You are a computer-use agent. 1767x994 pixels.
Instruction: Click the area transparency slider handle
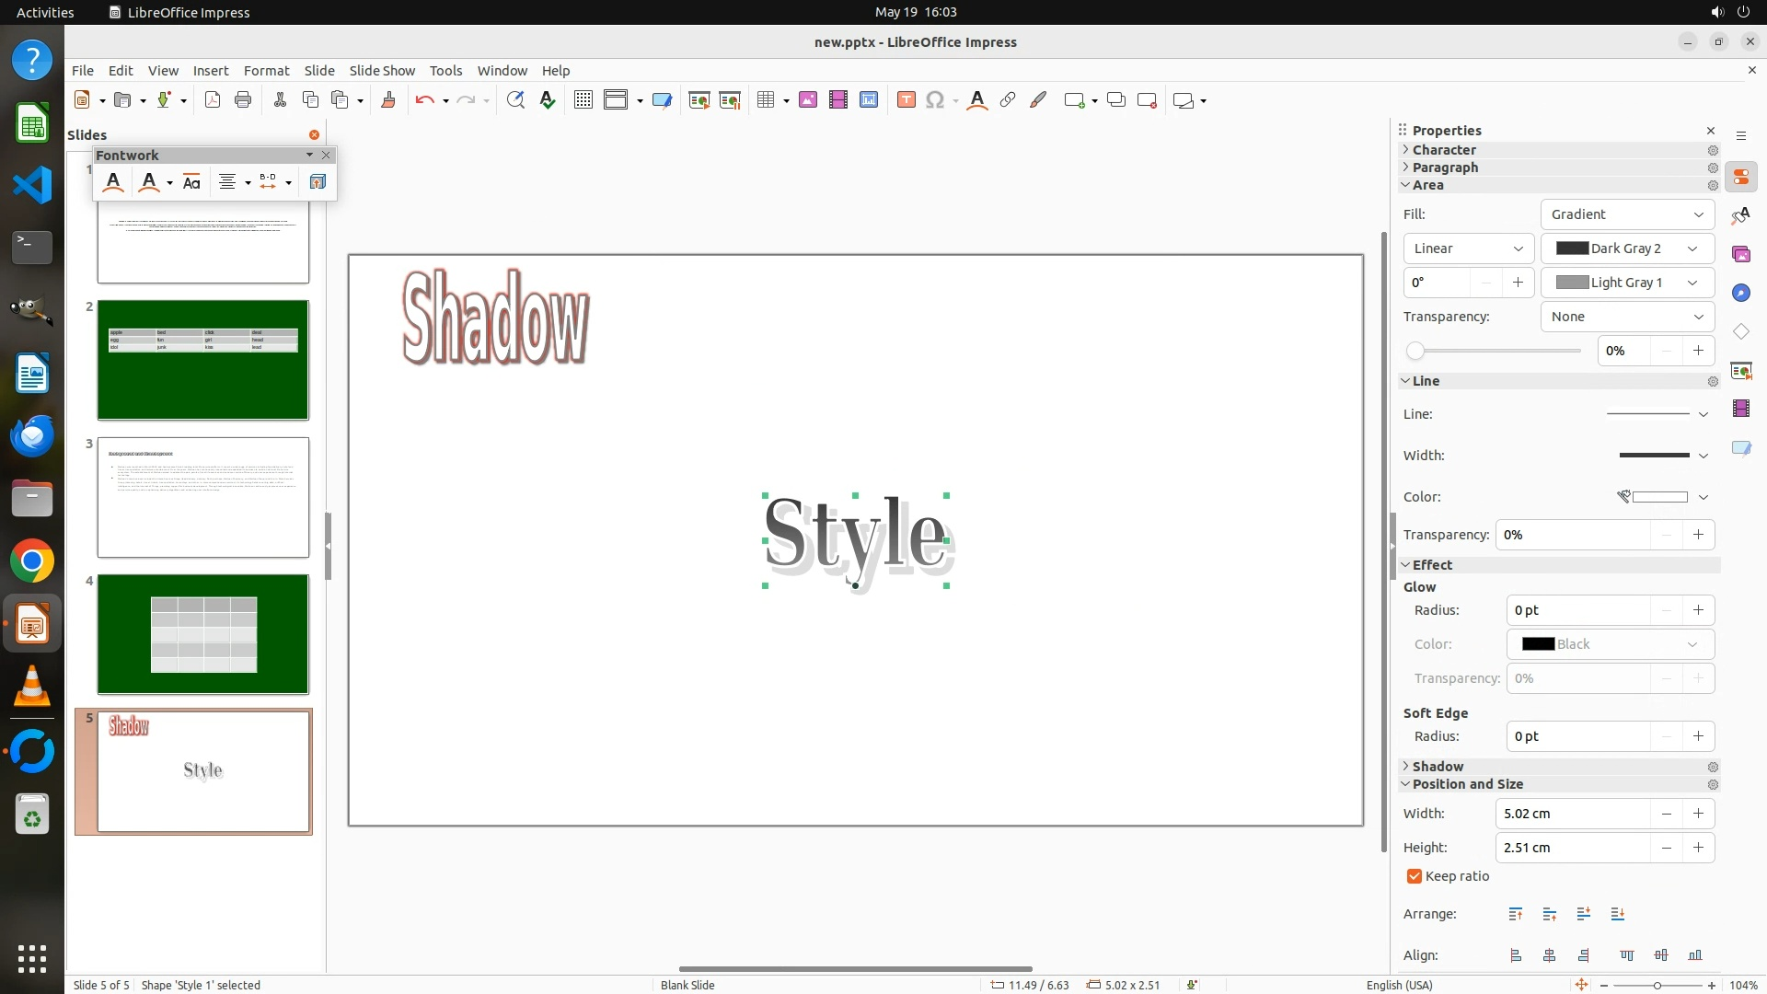coord(1415,351)
